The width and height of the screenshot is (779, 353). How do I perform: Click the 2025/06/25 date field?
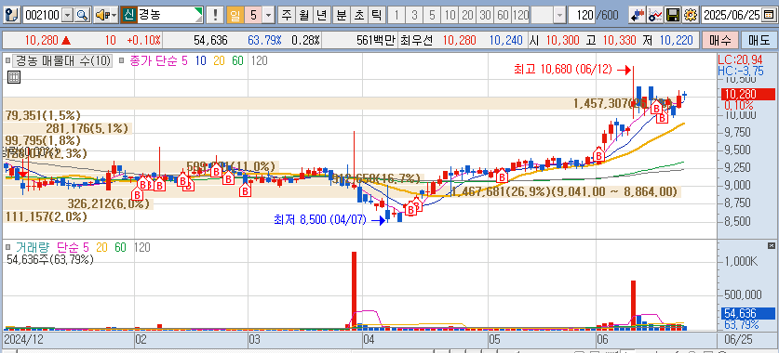pyautogui.click(x=732, y=16)
